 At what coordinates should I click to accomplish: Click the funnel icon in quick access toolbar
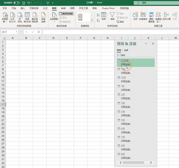pos(48,3)
